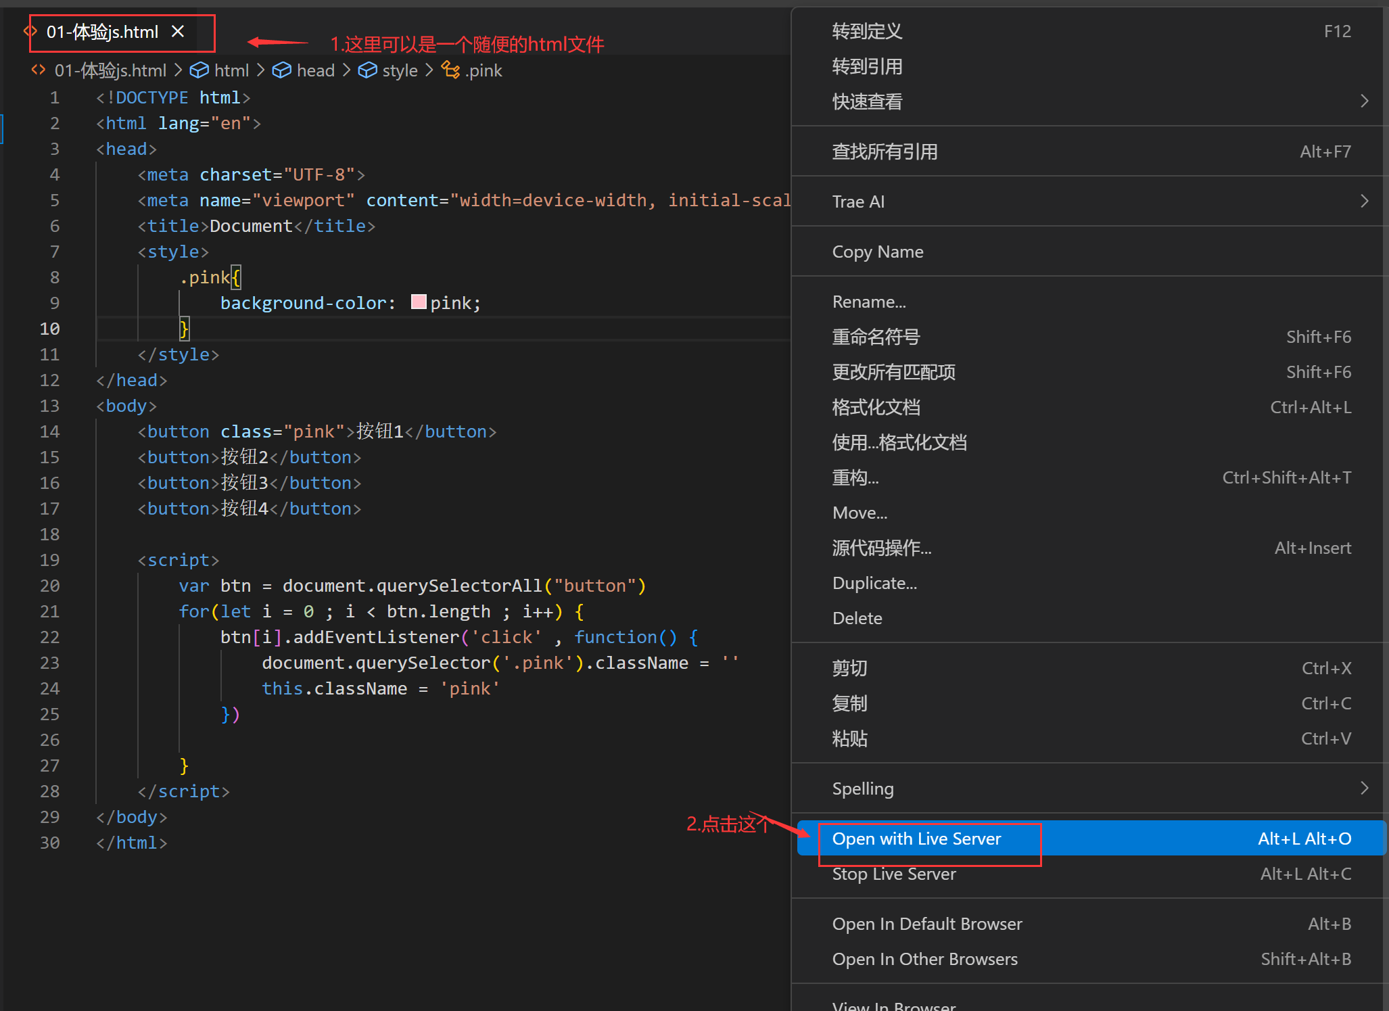Screen dimensions: 1389x1011
Task: Expand the Spelling submenu
Action: tap(1364, 789)
